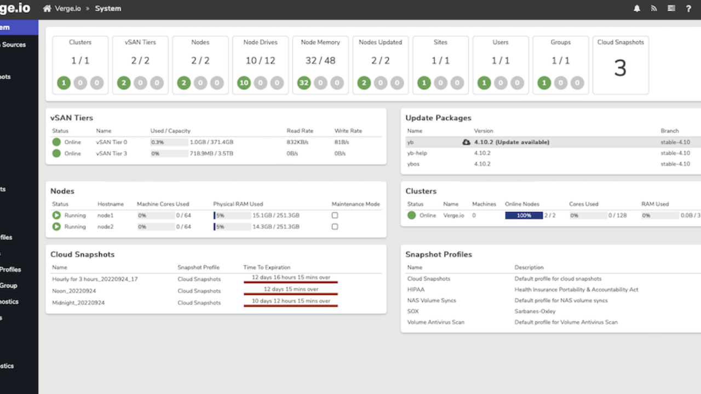
Task: Click the Online Nodes 100% progress bar
Action: 524,216
